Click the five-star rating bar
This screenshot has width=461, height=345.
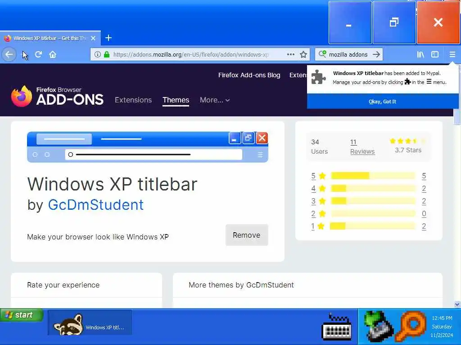coord(373,176)
